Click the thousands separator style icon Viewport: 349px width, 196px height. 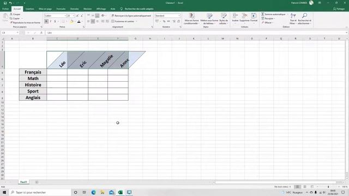[169, 21]
